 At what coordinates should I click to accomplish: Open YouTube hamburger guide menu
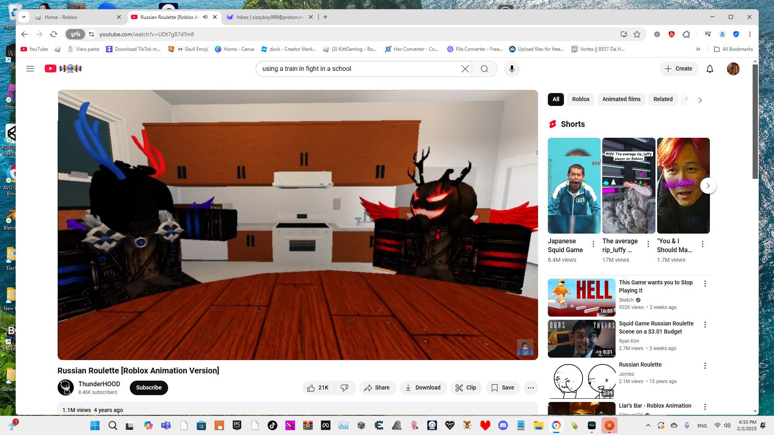[x=30, y=69]
